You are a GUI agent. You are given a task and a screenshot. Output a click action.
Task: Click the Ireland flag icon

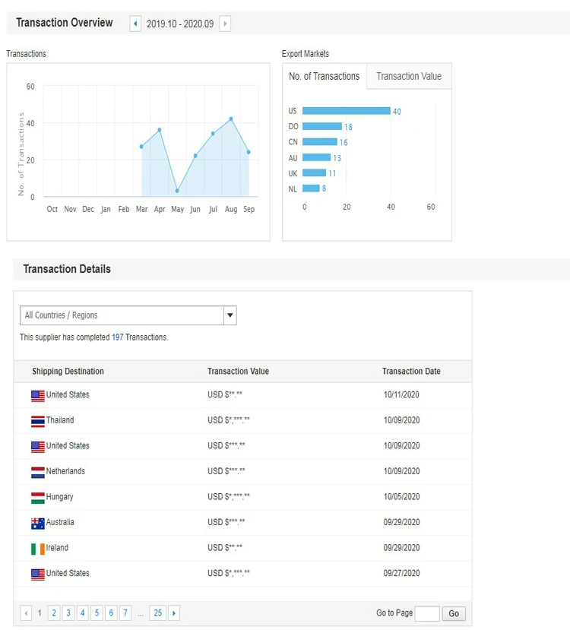[x=38, y=549]
